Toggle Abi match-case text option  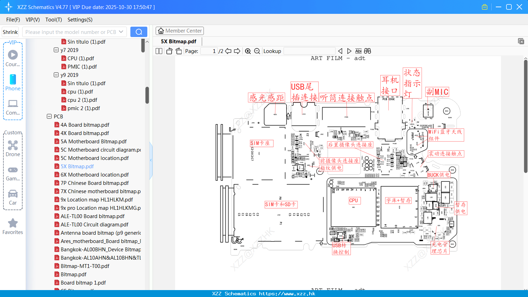click(x=358, y=51)
